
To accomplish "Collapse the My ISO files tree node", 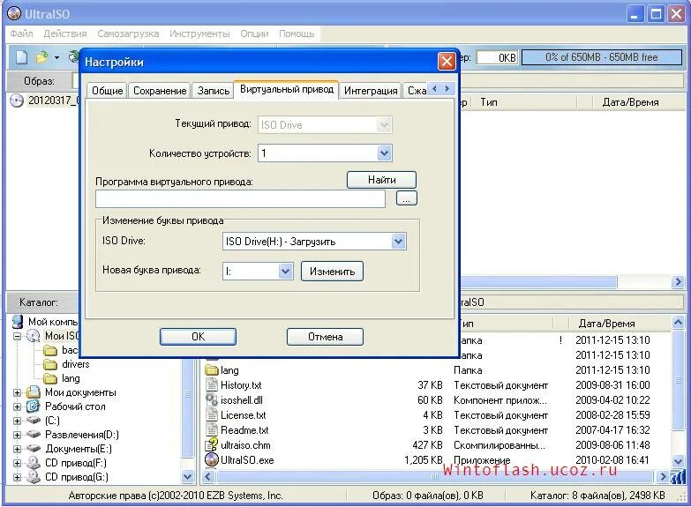I will (17, 336).
